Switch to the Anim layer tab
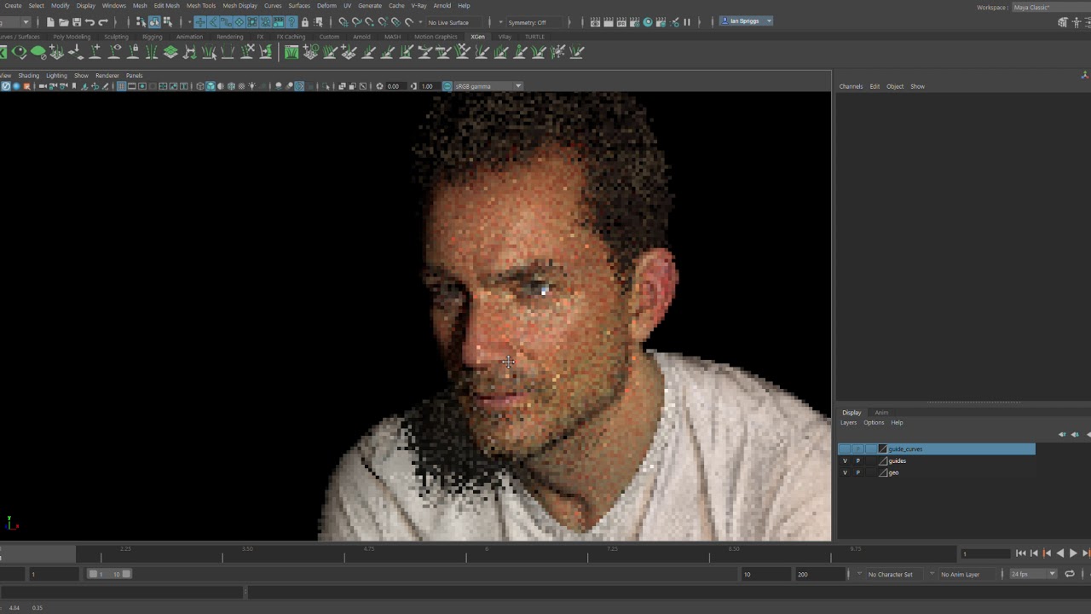 [881, 413]
